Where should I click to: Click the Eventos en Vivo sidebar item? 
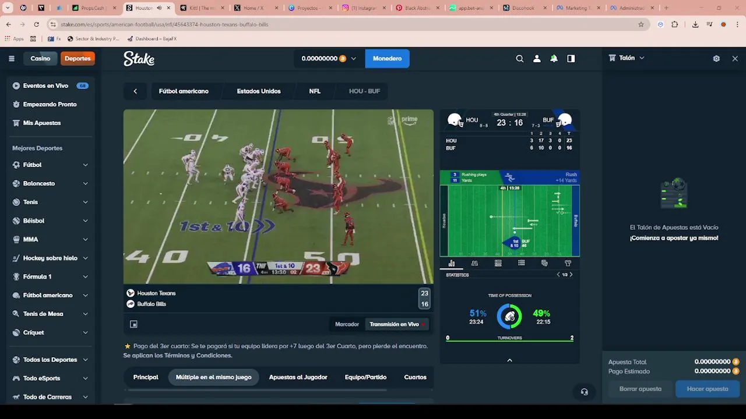(50, 86)
